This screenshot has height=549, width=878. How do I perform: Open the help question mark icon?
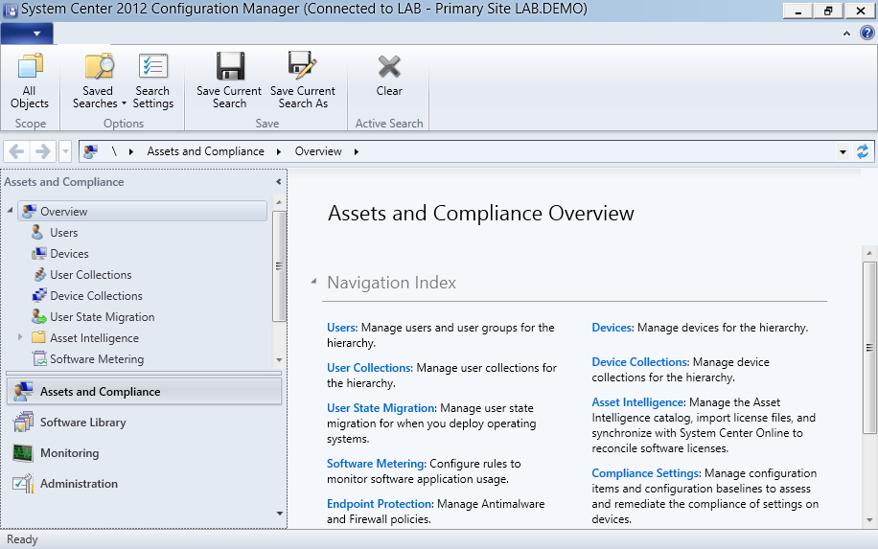pyautogui.click(x=866, y=33)
